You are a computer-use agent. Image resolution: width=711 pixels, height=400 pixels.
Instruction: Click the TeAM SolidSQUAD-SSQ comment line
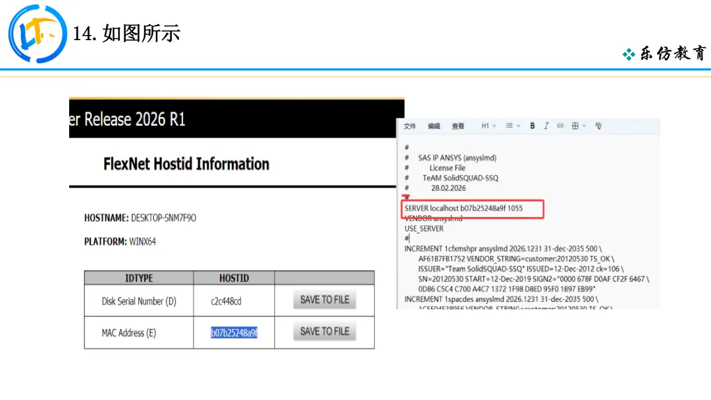[x=460, y=178]
